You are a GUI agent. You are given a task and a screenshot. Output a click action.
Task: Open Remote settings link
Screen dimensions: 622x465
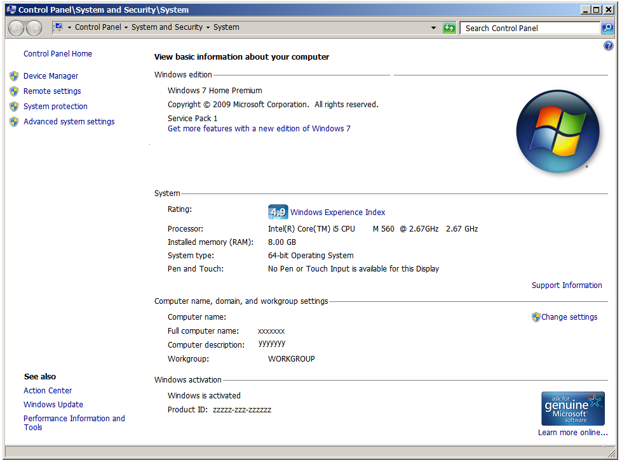tap(52, 91)
